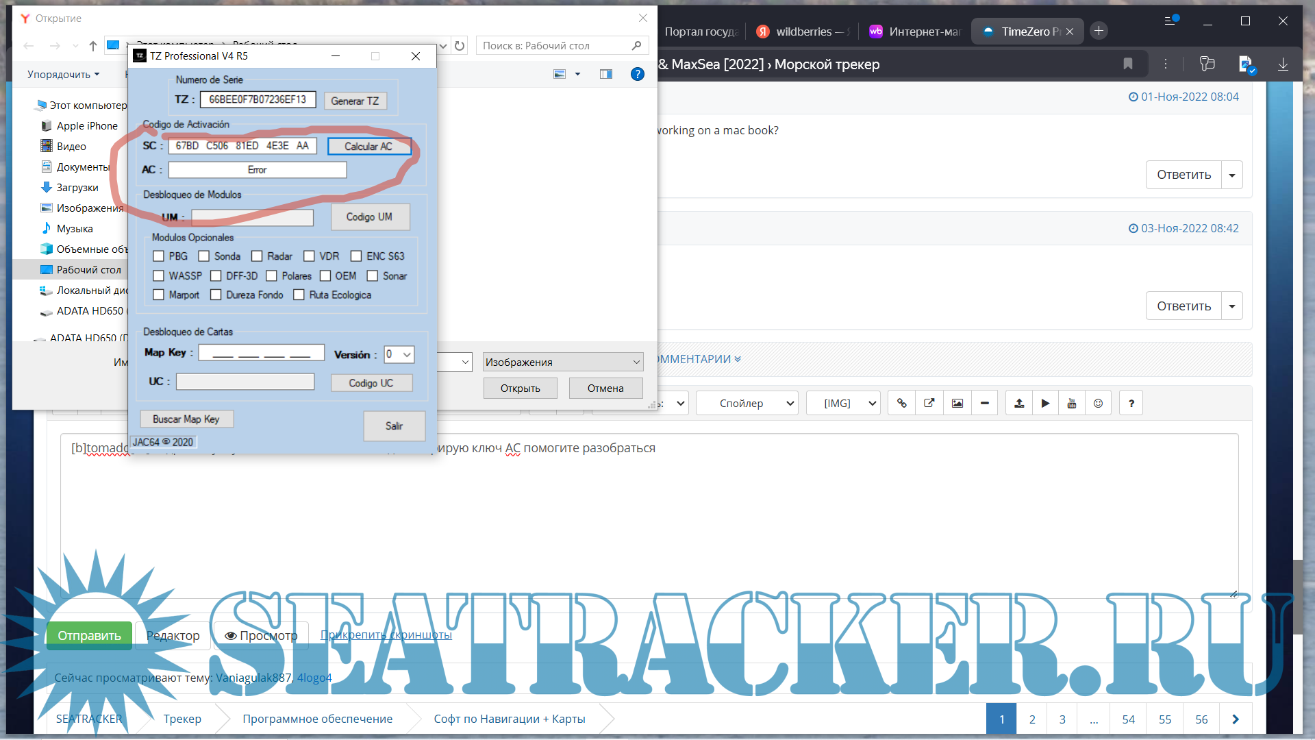Viewport: 1315px width, 740px height.
Task: Click the horizontal rule icon in editor toolbar
Action: click(984, 403)
